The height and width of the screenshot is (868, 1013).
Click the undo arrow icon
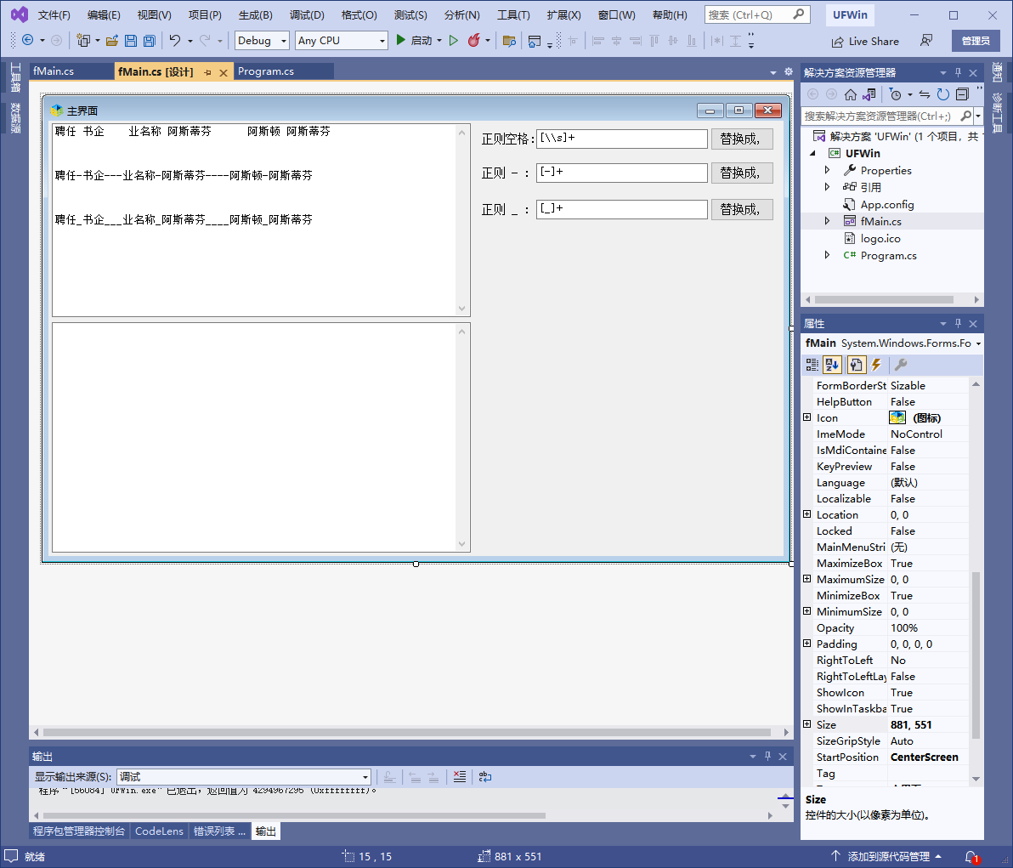(174, 40)
